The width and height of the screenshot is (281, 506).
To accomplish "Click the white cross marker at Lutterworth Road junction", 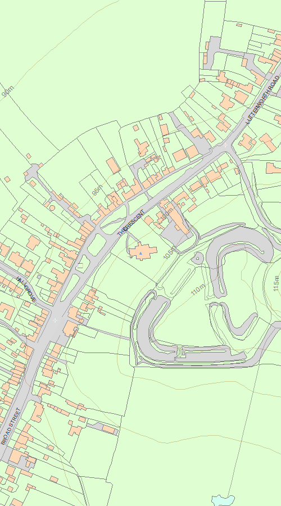I will pyautogui.click(x=225, y=145).
